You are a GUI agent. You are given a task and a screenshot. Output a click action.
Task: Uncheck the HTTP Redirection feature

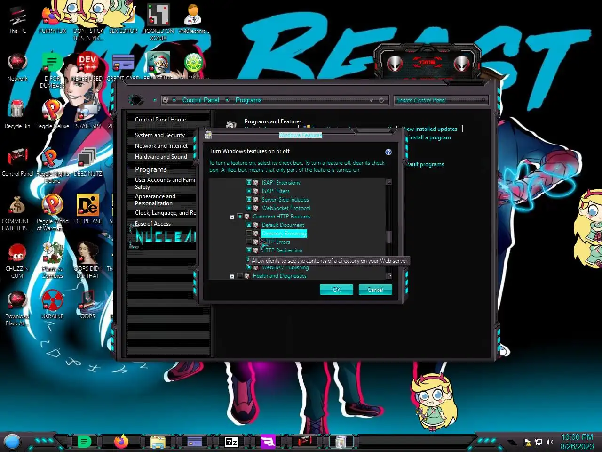249,250
